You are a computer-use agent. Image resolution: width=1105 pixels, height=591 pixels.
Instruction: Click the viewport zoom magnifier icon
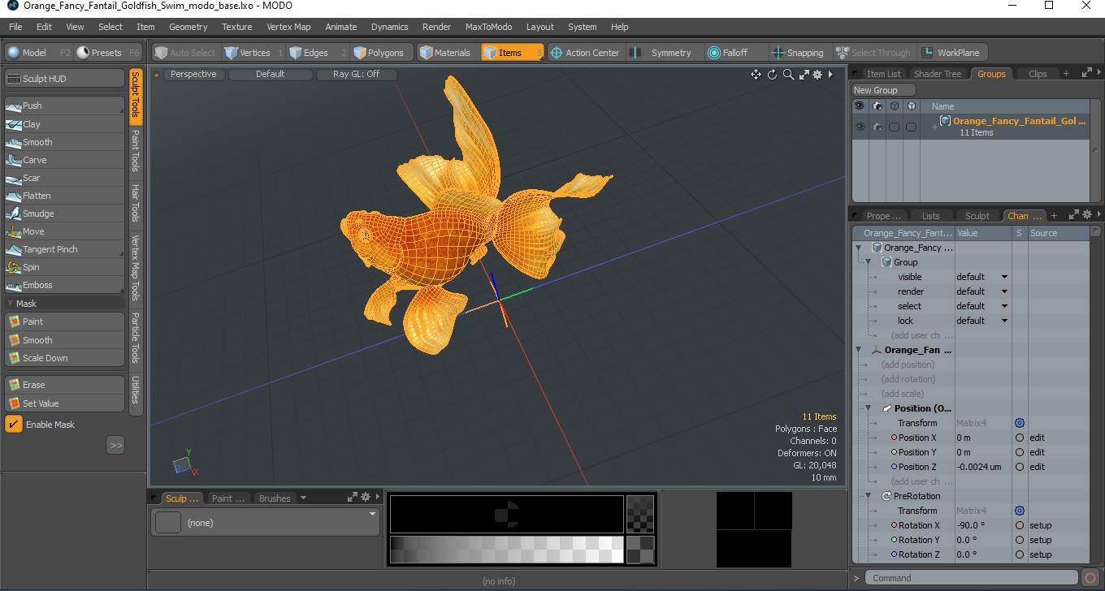788,75
